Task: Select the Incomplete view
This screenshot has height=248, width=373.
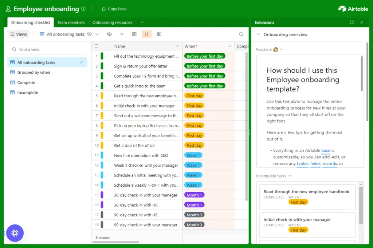Action: point(47,93)
